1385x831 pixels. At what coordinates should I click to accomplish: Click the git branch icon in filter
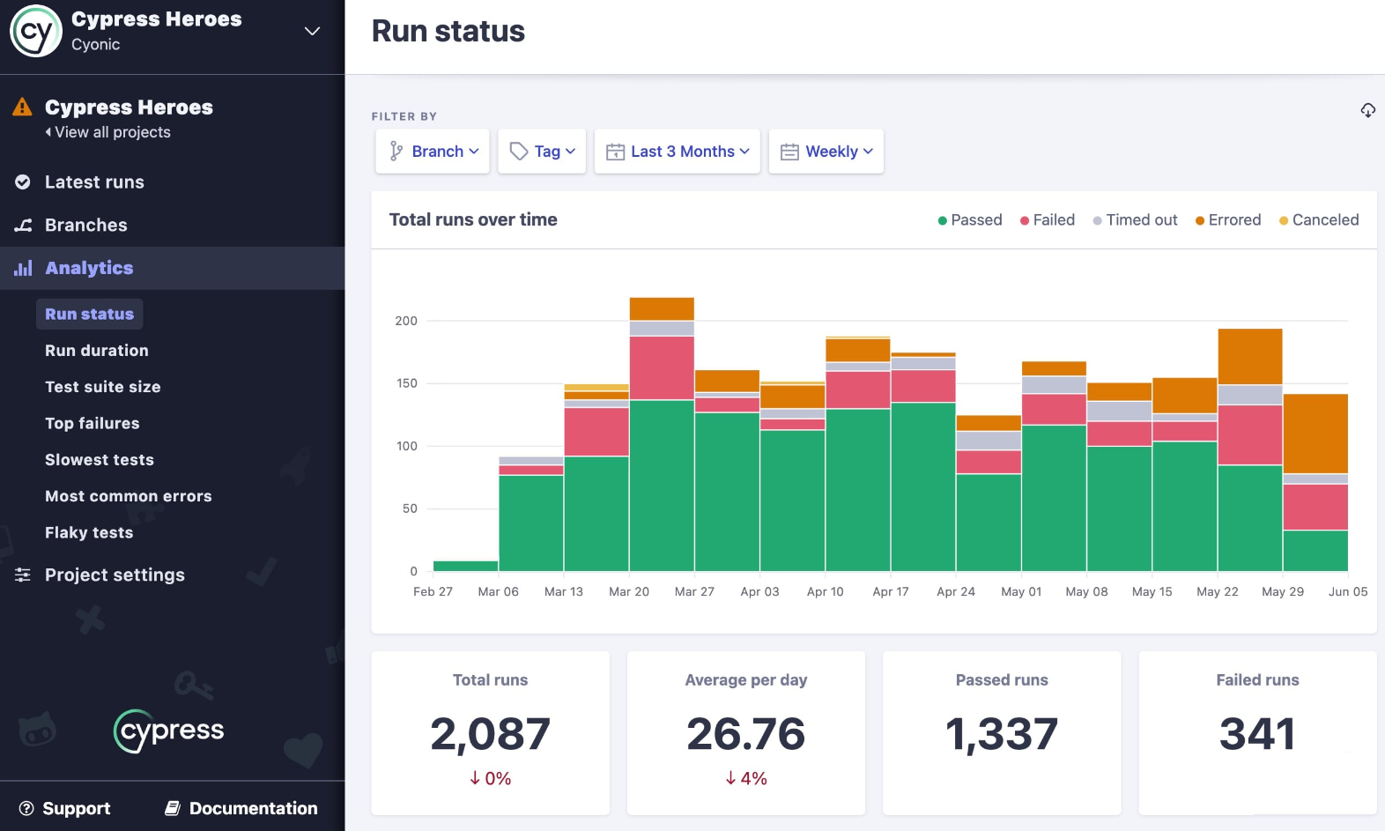click(x=396, y=152)
